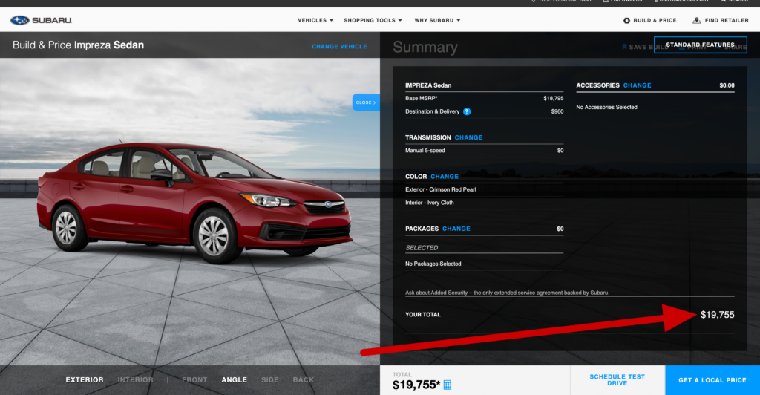The height and width of the screenshot is (395, 760).
Task: Expand the Vehicles menu
Action: coord(315,20)
